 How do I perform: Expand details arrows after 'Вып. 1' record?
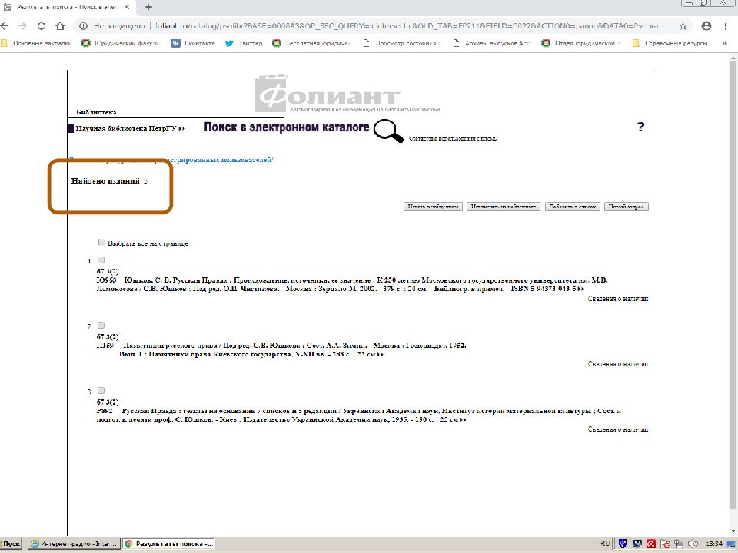pos(380,355)
